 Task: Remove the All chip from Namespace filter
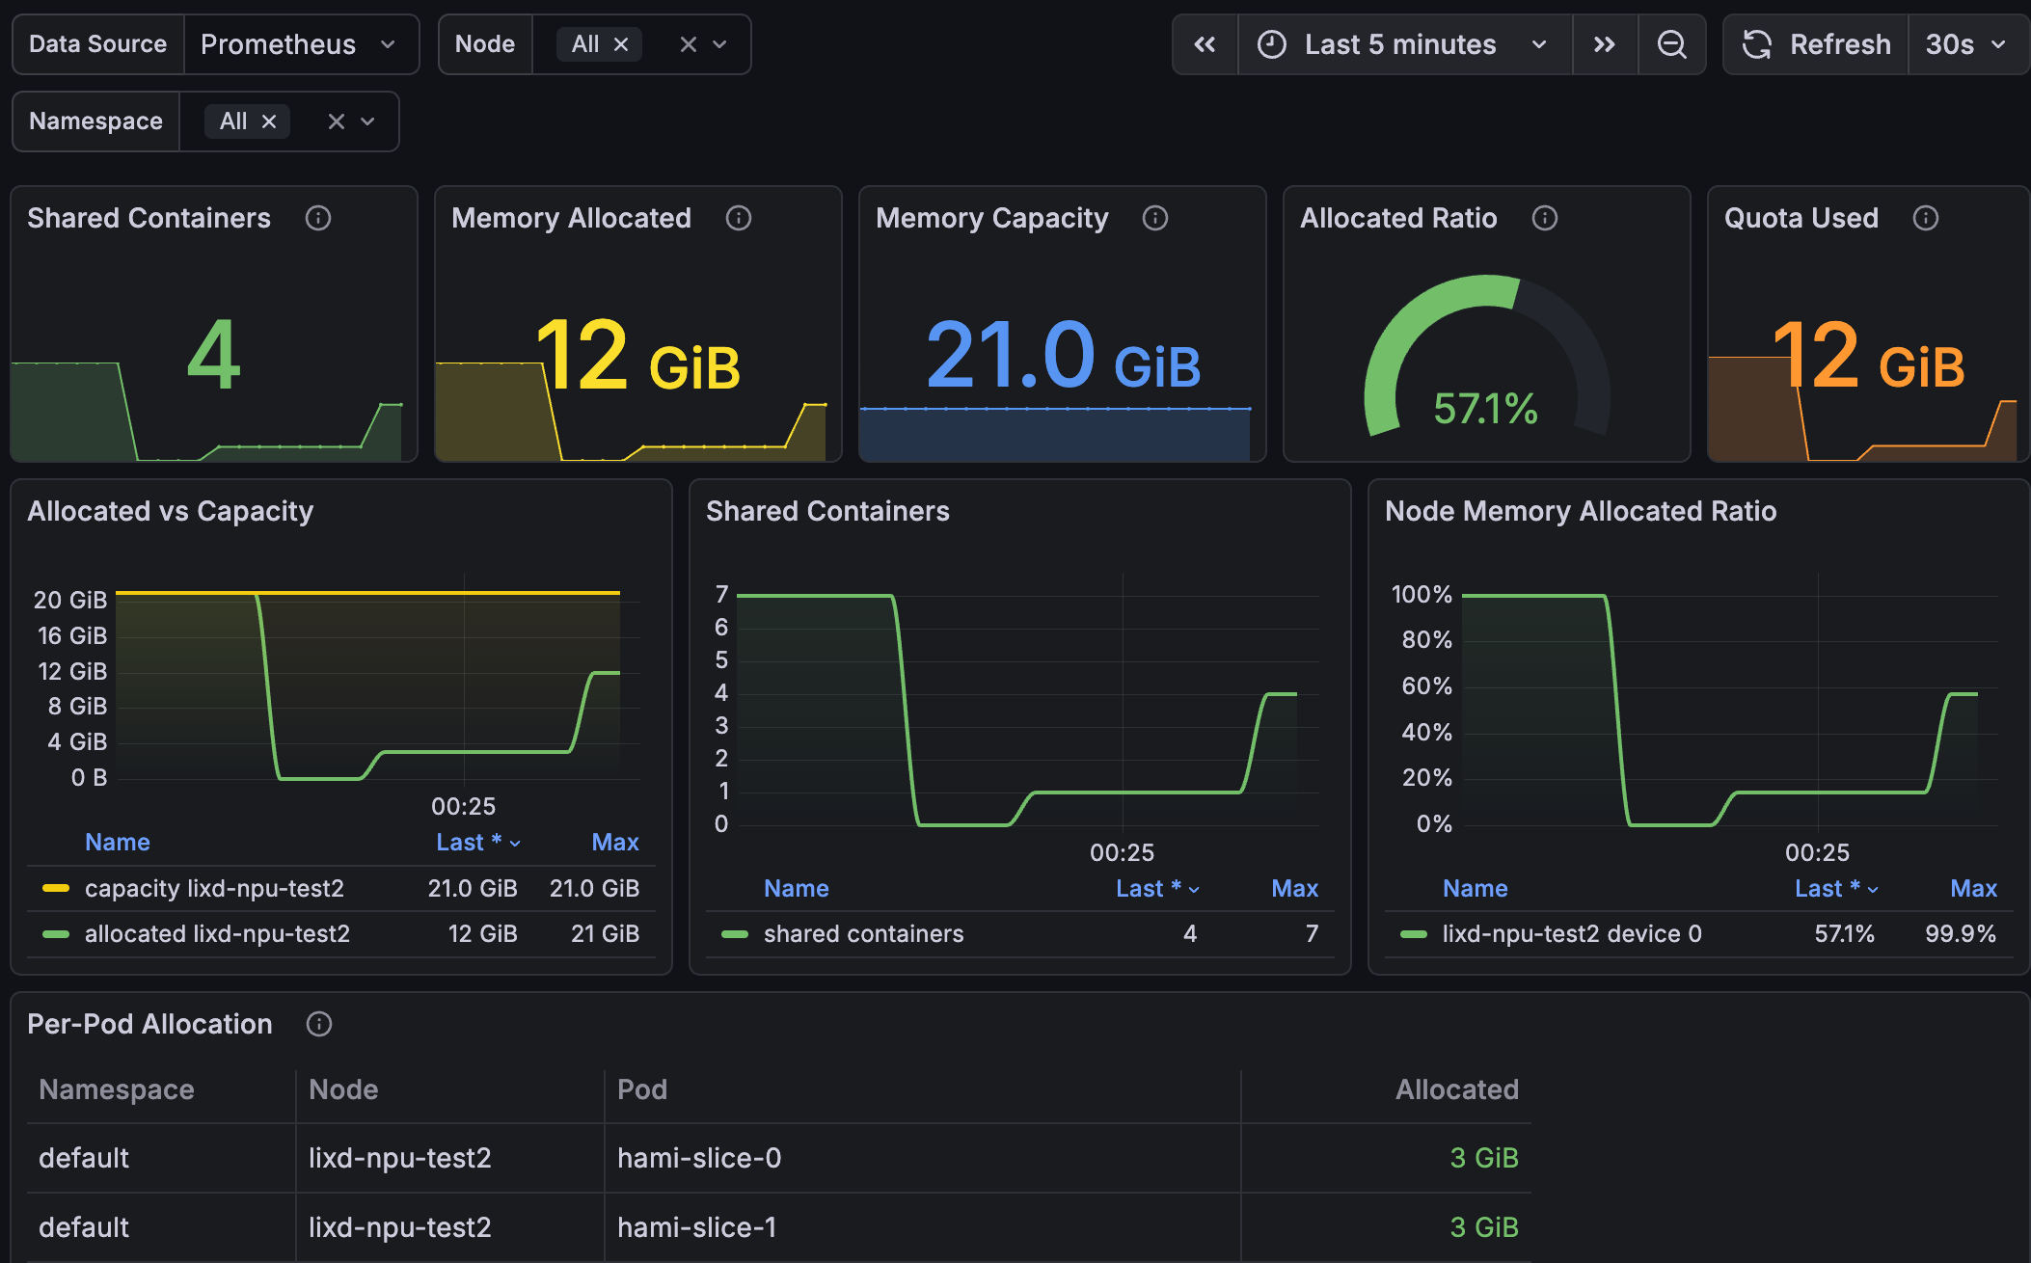click(269, 121)
